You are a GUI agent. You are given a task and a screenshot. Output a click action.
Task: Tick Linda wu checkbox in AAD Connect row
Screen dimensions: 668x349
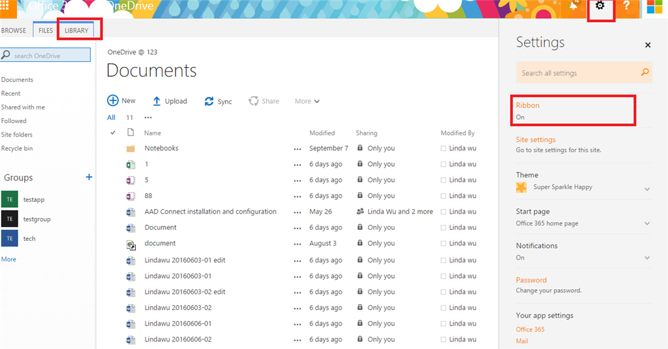(x=444, y=212)
